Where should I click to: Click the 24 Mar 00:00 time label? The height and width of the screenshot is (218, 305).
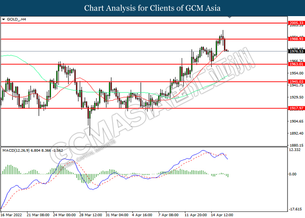64,215
